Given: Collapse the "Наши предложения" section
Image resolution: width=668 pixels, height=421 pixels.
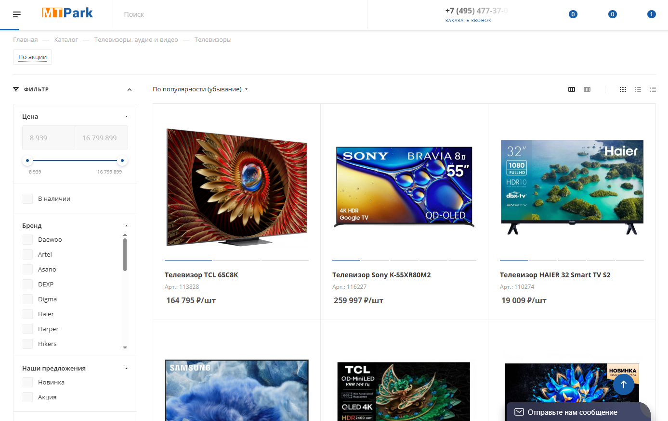Looking at the screenshot, I should coord(126,369).
